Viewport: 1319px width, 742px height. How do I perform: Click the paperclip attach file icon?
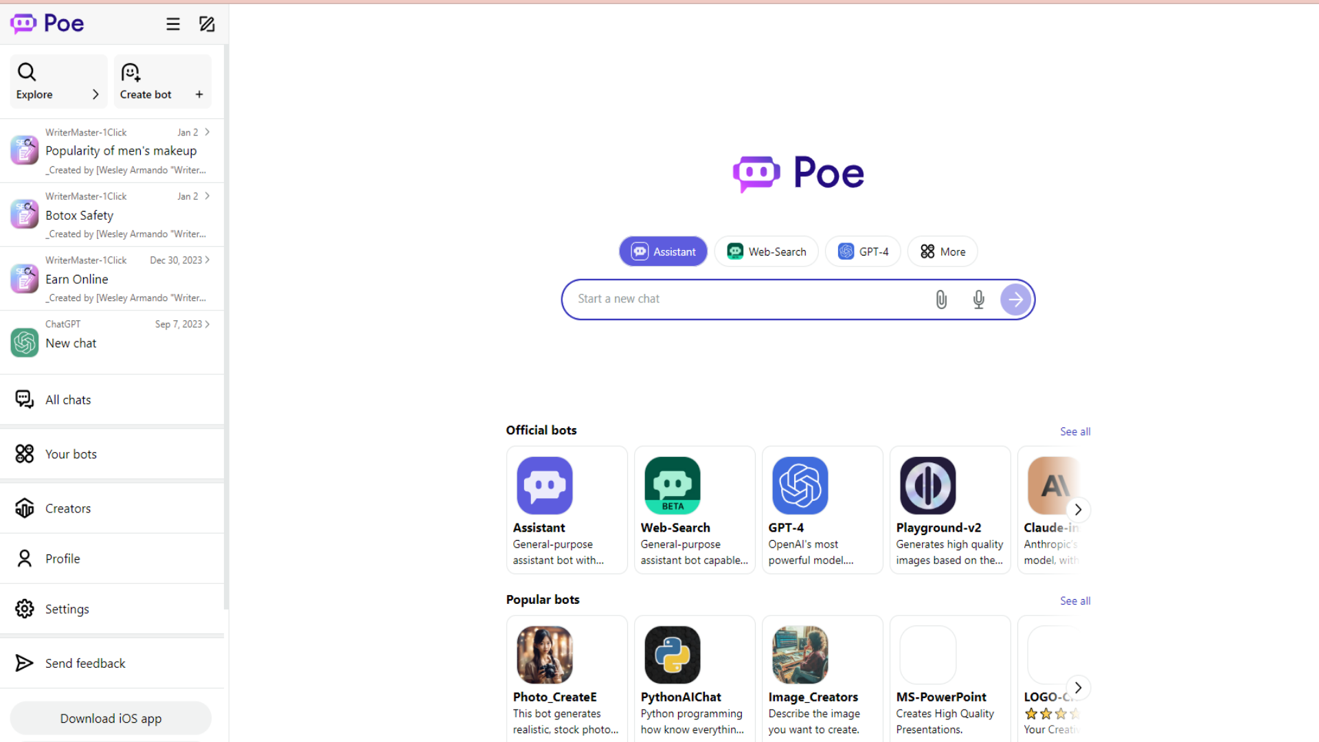(941, 300)
